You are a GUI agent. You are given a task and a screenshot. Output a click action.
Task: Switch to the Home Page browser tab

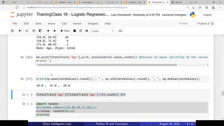(x=112, y=2)
